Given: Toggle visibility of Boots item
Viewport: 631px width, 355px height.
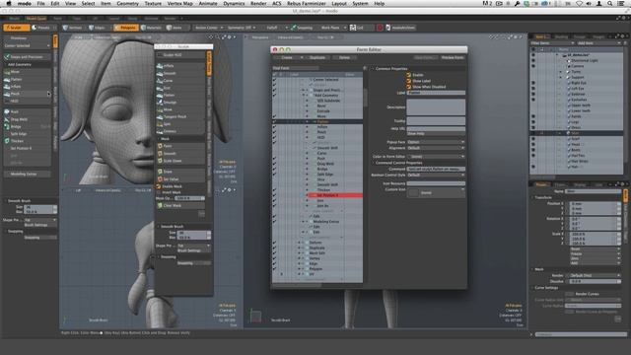Looking at the screenshot, I should tap(533, 150).
